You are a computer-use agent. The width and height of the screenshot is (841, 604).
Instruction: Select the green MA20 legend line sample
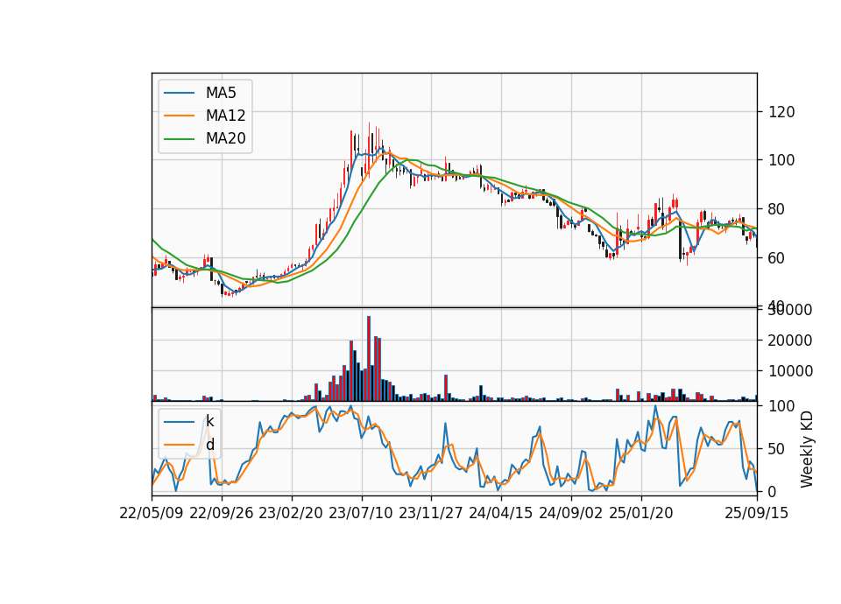coord(179,139)
